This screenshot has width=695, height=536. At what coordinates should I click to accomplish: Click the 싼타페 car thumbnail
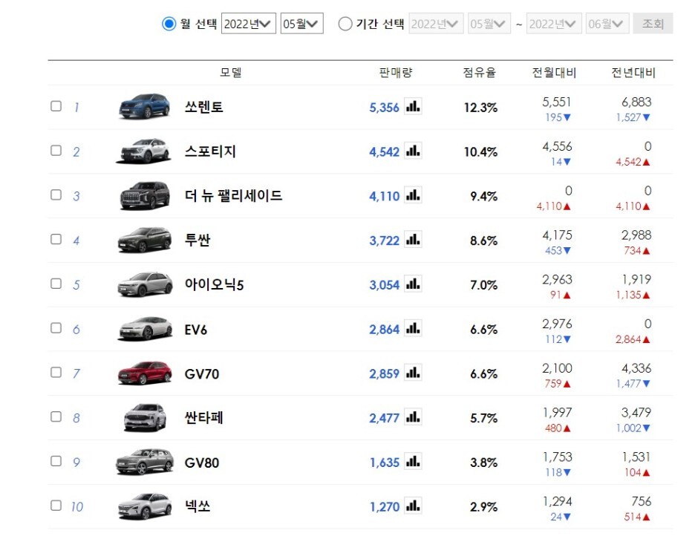pyautogui.click(x=145, y=417)
